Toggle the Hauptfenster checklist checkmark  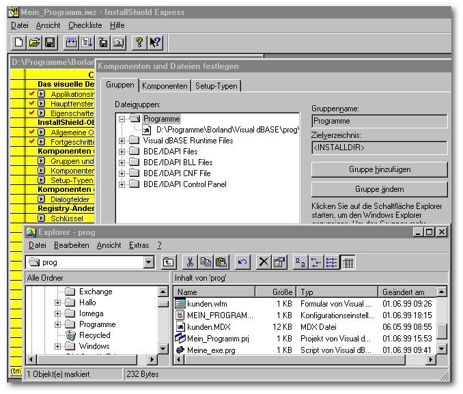pyautogui.click(x=31, y=103)
